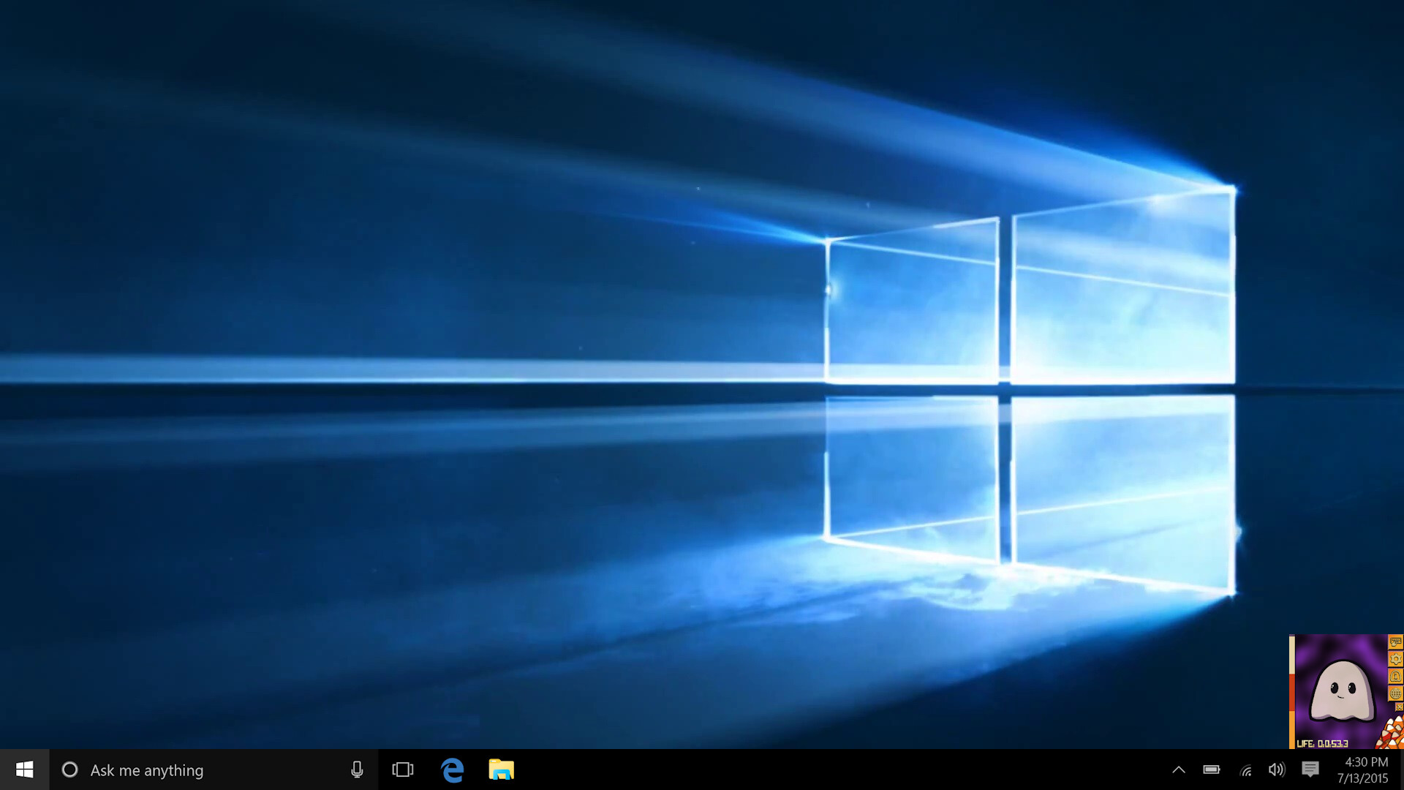Open the Windows Start menu
The height and width of the screenshot is (790, 1404).
pos(24,770)
